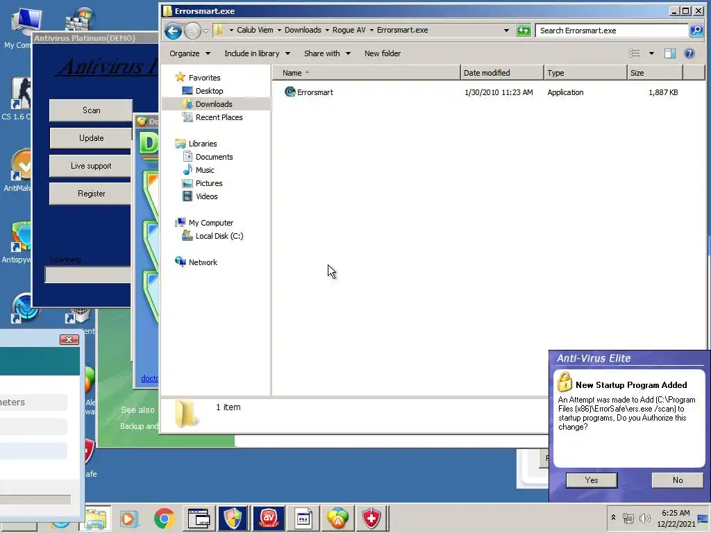Expand the Downloads breadcrumb arrow
The width and height of the screenshot is (711, 533).
tap(327, 31)
